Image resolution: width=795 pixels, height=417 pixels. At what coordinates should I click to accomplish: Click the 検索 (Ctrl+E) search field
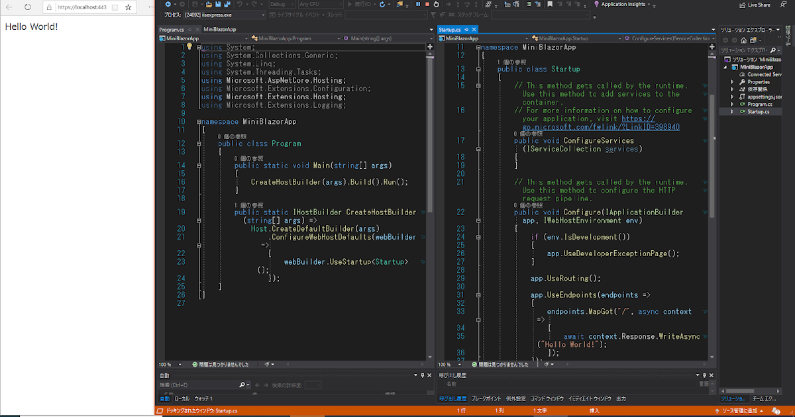click(x=198, y=385)
